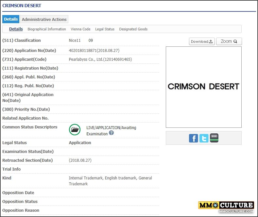The image size is (258, 217).
Task: Click the open folder status icon
Action: pos(75,129)
